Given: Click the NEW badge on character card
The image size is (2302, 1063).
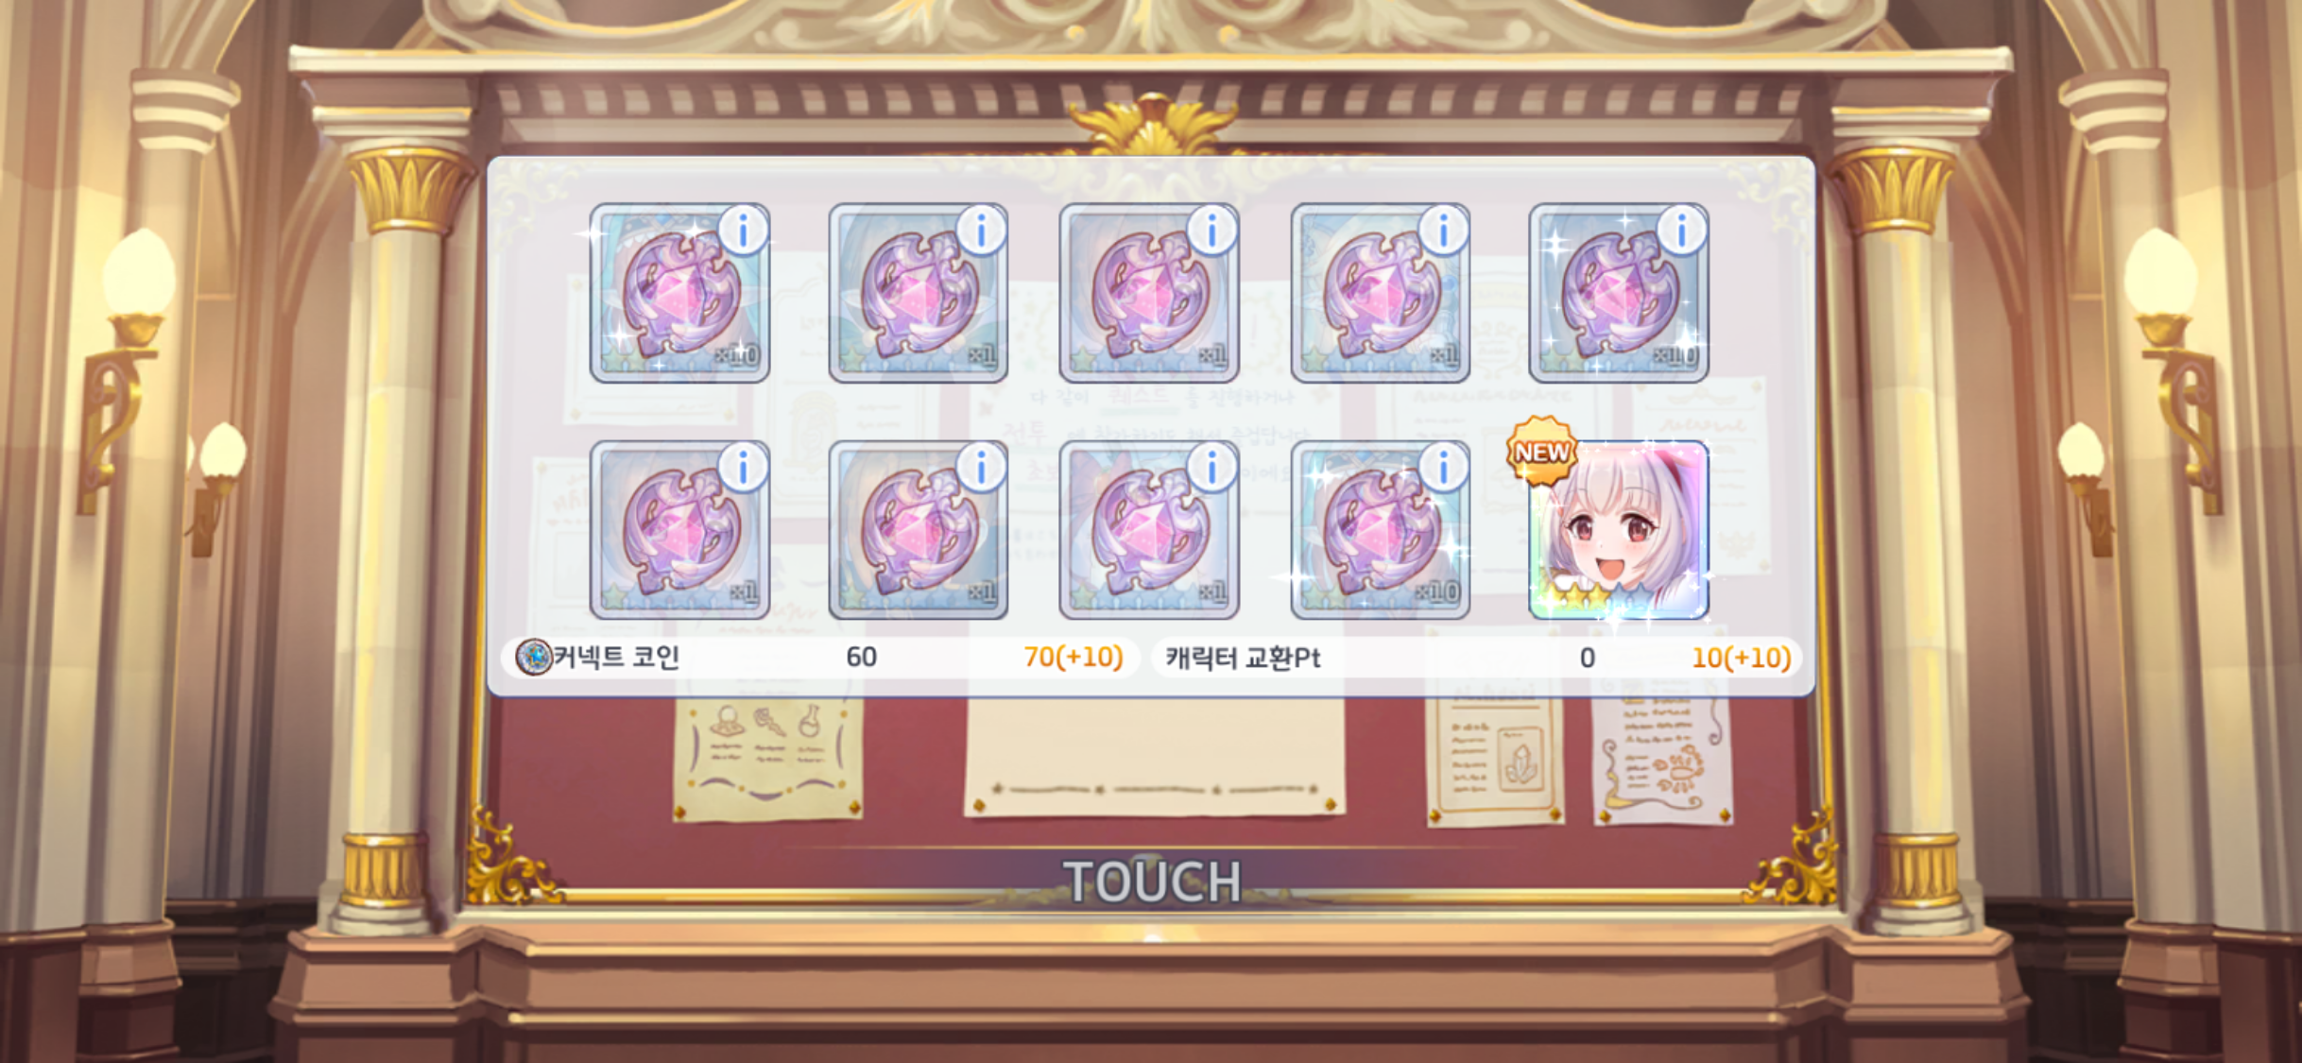Looking at the screenshot, I should coord(1541,452).
